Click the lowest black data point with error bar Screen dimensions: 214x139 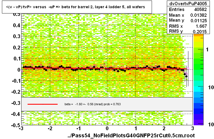point(186,76)
